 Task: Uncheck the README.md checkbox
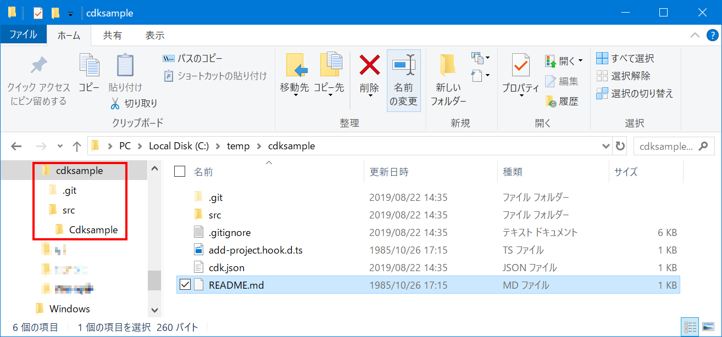pyautogui.click(x=186, y=284)
